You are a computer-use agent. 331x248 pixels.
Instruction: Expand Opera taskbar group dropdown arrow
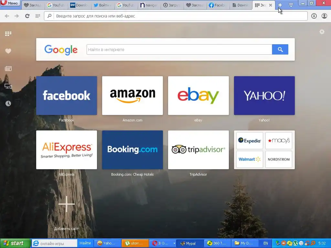174,243
